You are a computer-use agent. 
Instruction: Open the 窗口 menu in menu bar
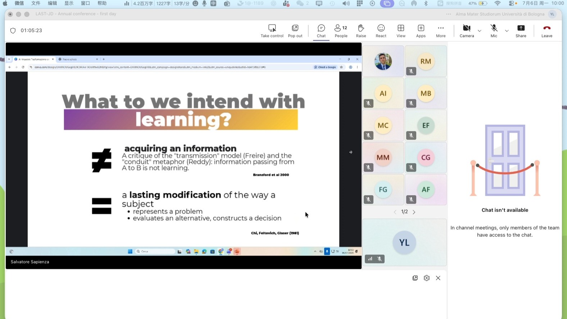(x=86, y=3)
